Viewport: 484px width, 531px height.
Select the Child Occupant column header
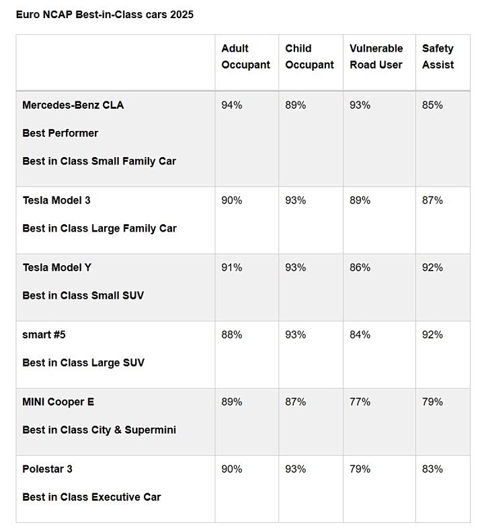pyautogui.click(x=309, y=56)
